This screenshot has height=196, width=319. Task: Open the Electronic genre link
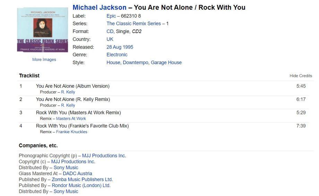[x=117, y=55]
